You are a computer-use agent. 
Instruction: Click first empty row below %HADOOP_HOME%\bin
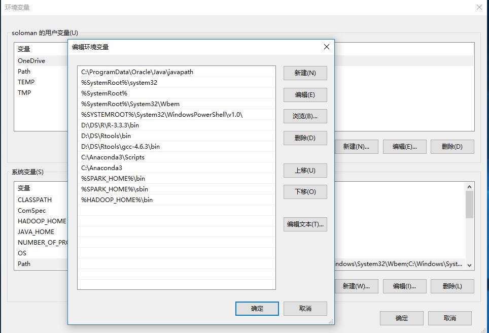point(177,210)
